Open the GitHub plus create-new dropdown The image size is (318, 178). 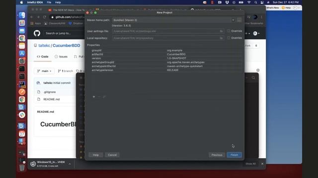(247, 34)
